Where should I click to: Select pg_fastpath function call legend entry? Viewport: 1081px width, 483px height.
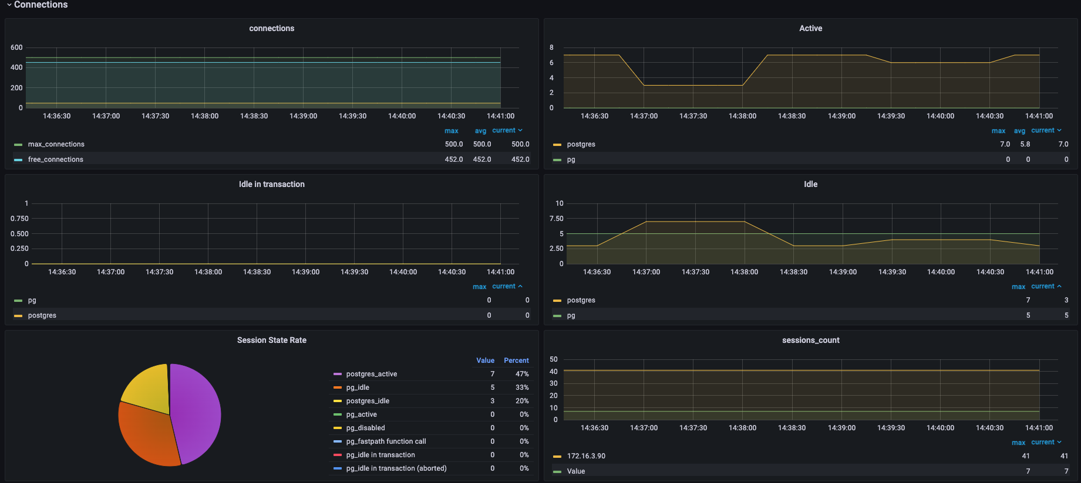tap(386, 441)
